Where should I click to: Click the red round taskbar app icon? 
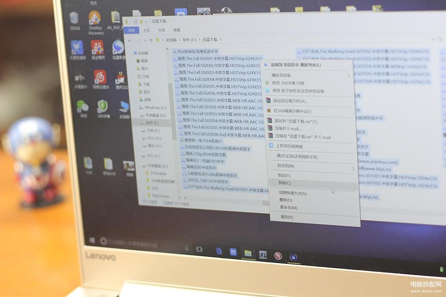(278, 256)
